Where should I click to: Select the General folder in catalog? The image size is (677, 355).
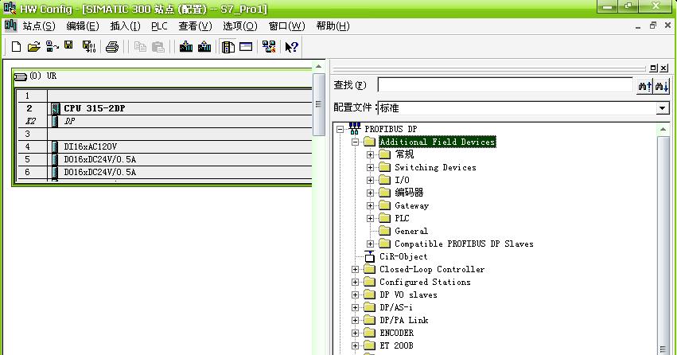410,231
